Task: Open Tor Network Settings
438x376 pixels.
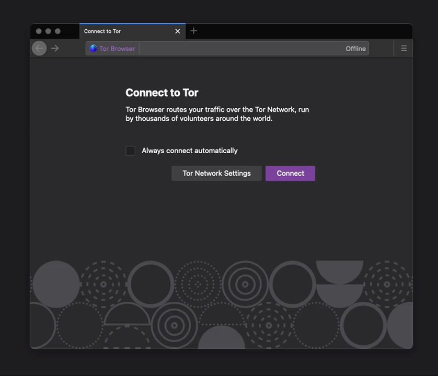Action: pyautogui.click(x=216, y=173)
